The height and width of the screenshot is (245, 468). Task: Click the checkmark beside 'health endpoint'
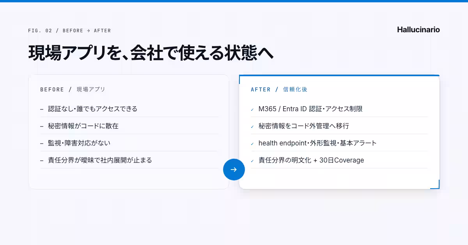[252, 144]
